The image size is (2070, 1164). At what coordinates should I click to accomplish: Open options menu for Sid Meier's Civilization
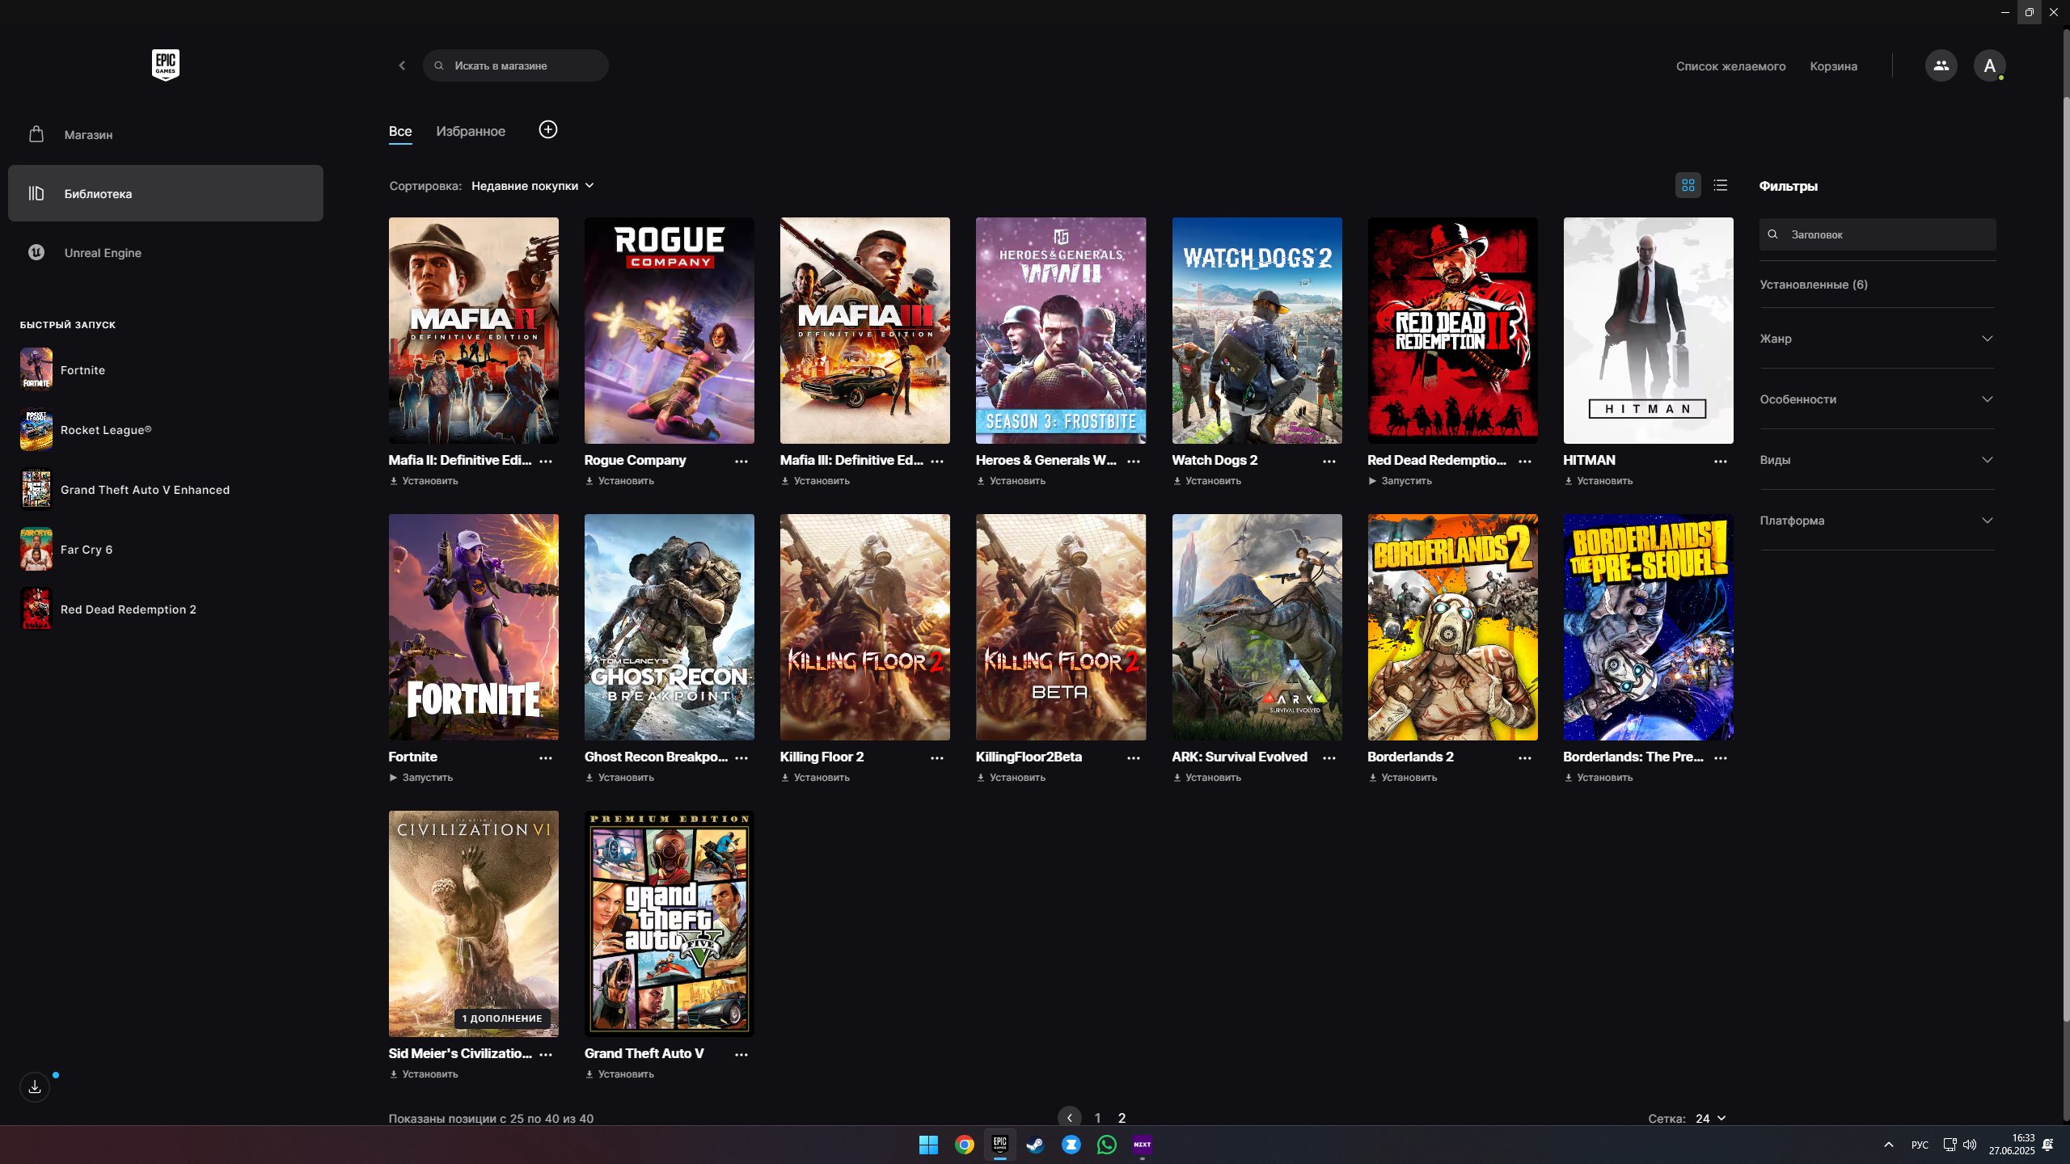[x=546, y=1054]
